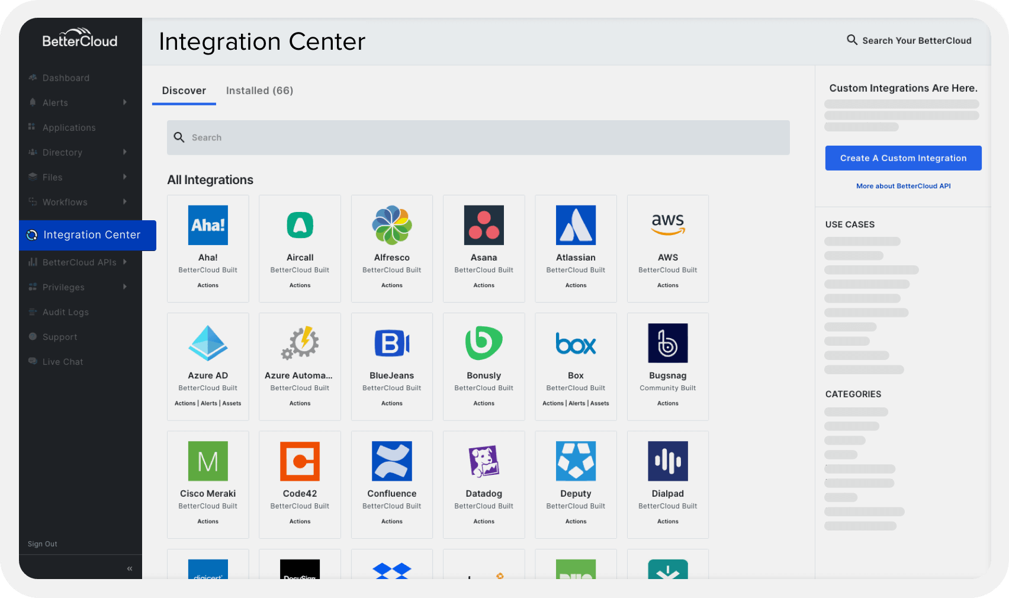Expand the Files submenu arrow
Image resolution: width=1009 pixels, height=598 pixels.
click(x=125, y=177)
